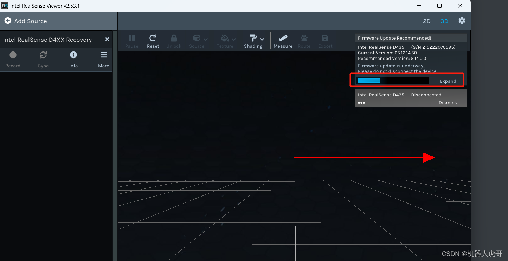Click Intel RealSense D4XX Recovery title

[47, 40]
